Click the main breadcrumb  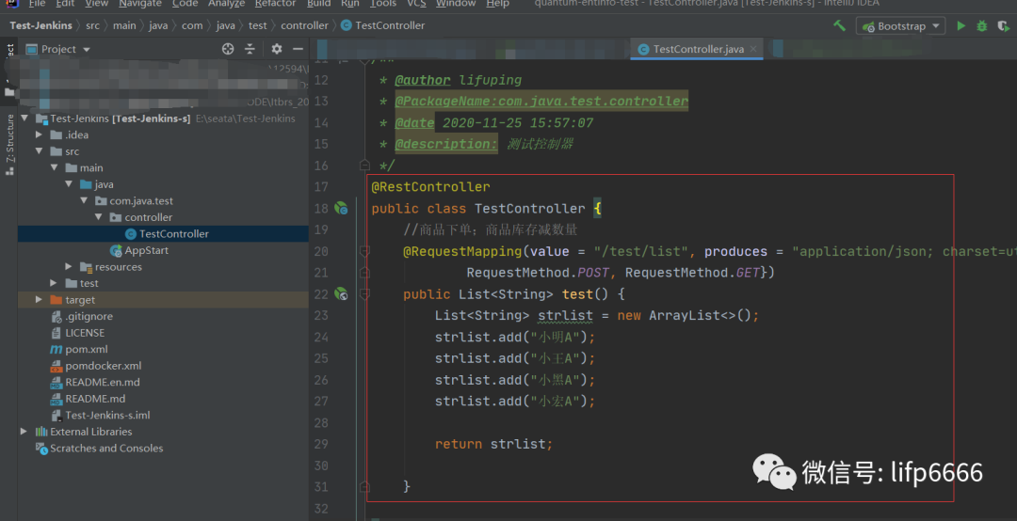pyautogui.click(x=124, y=26)
